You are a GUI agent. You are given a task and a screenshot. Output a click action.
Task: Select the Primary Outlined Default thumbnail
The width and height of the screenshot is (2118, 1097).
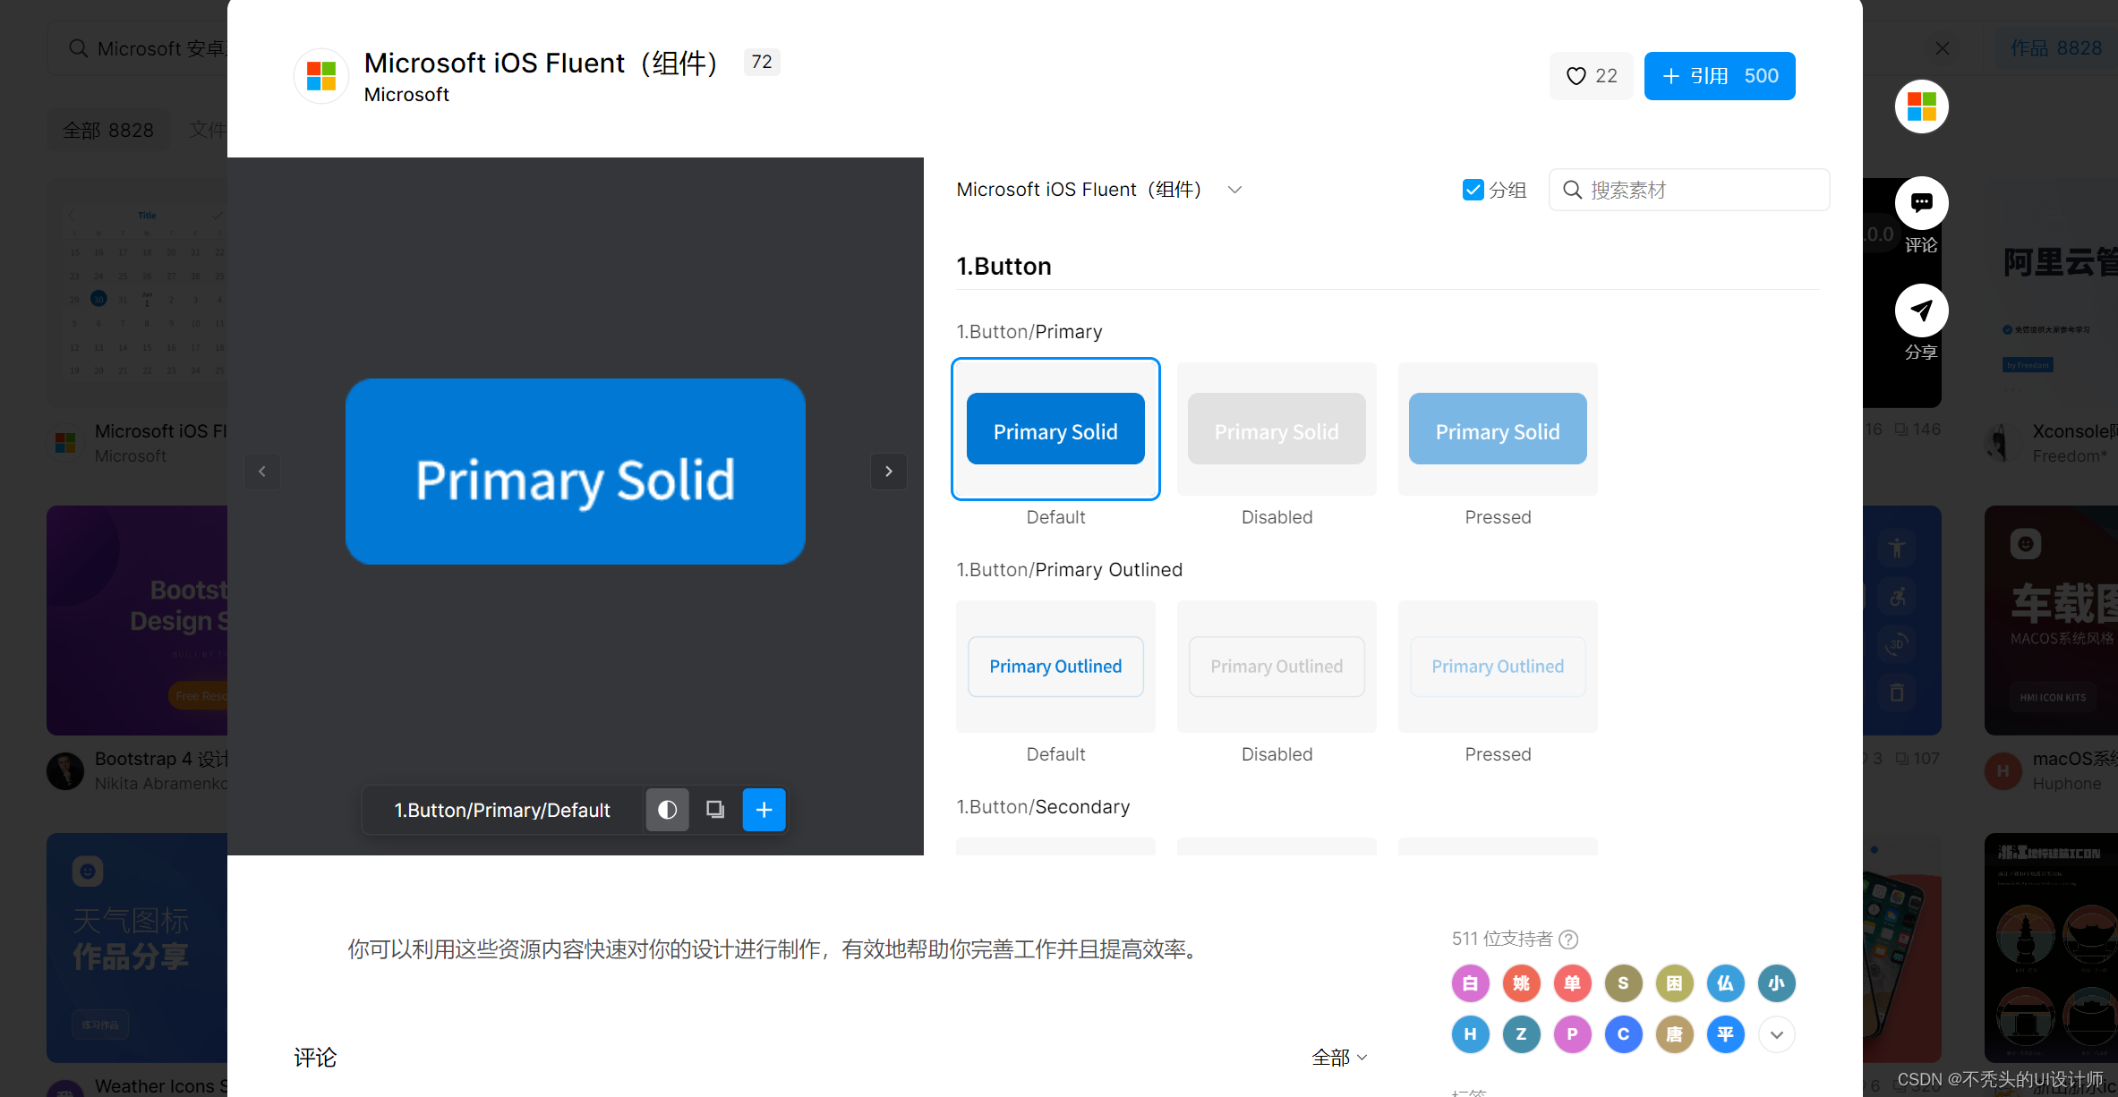click(x=1055, y=667)
